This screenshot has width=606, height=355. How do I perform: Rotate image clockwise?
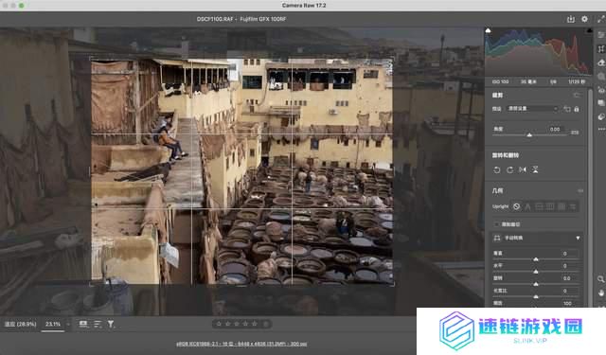point(509,170)
